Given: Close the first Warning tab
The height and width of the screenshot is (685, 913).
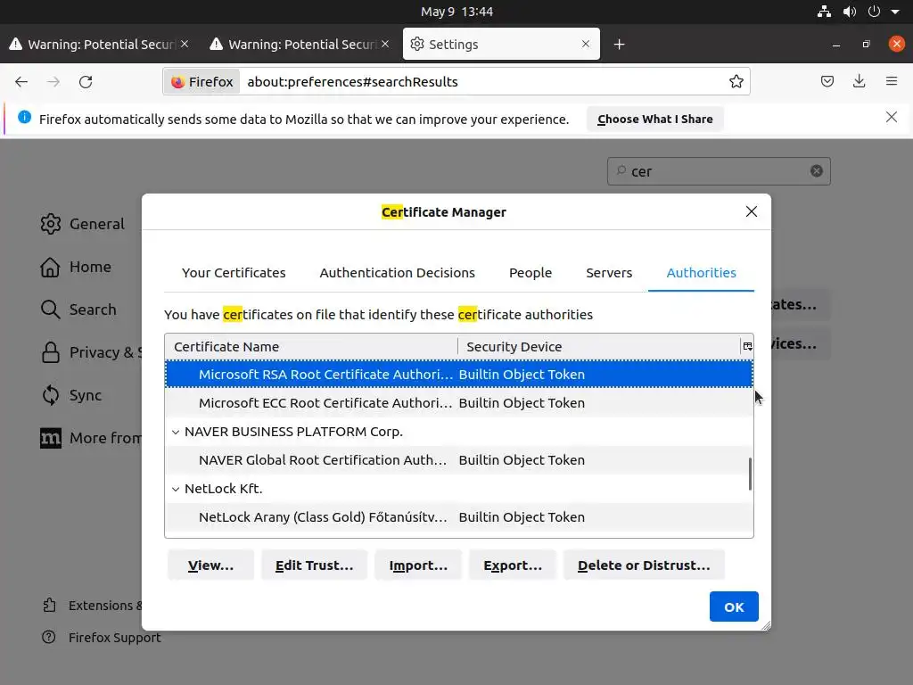Looking at the screenshot, I should click(x=185, y=44).
